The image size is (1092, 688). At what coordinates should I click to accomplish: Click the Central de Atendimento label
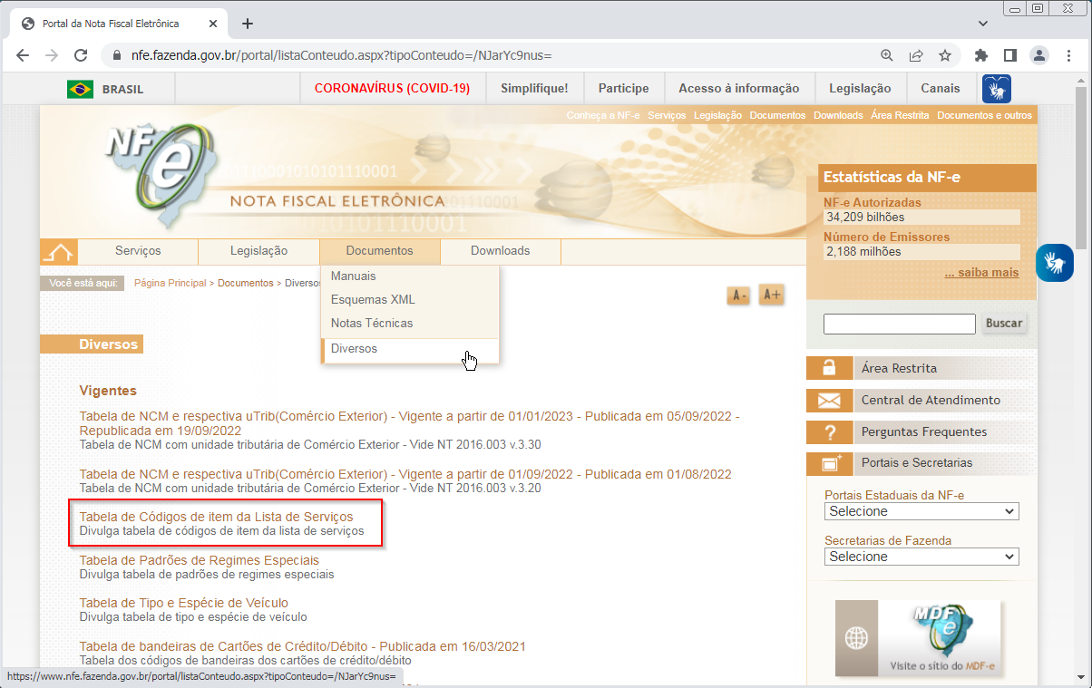pyautogui.click(x=931, y=400)
